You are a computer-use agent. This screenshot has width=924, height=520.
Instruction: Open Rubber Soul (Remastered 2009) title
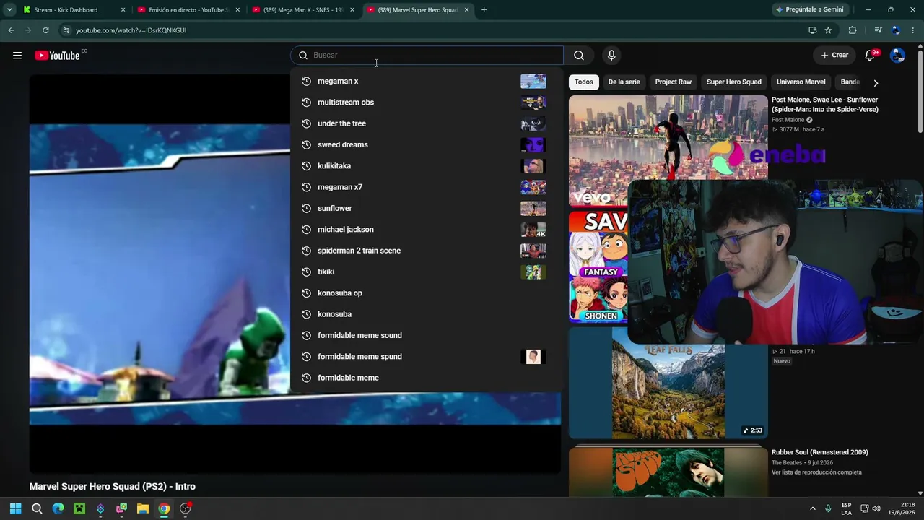pyautogui.click(x=820, y=452)
